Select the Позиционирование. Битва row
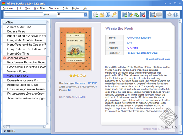Screen dimensions: 183x135 point(24,89)
